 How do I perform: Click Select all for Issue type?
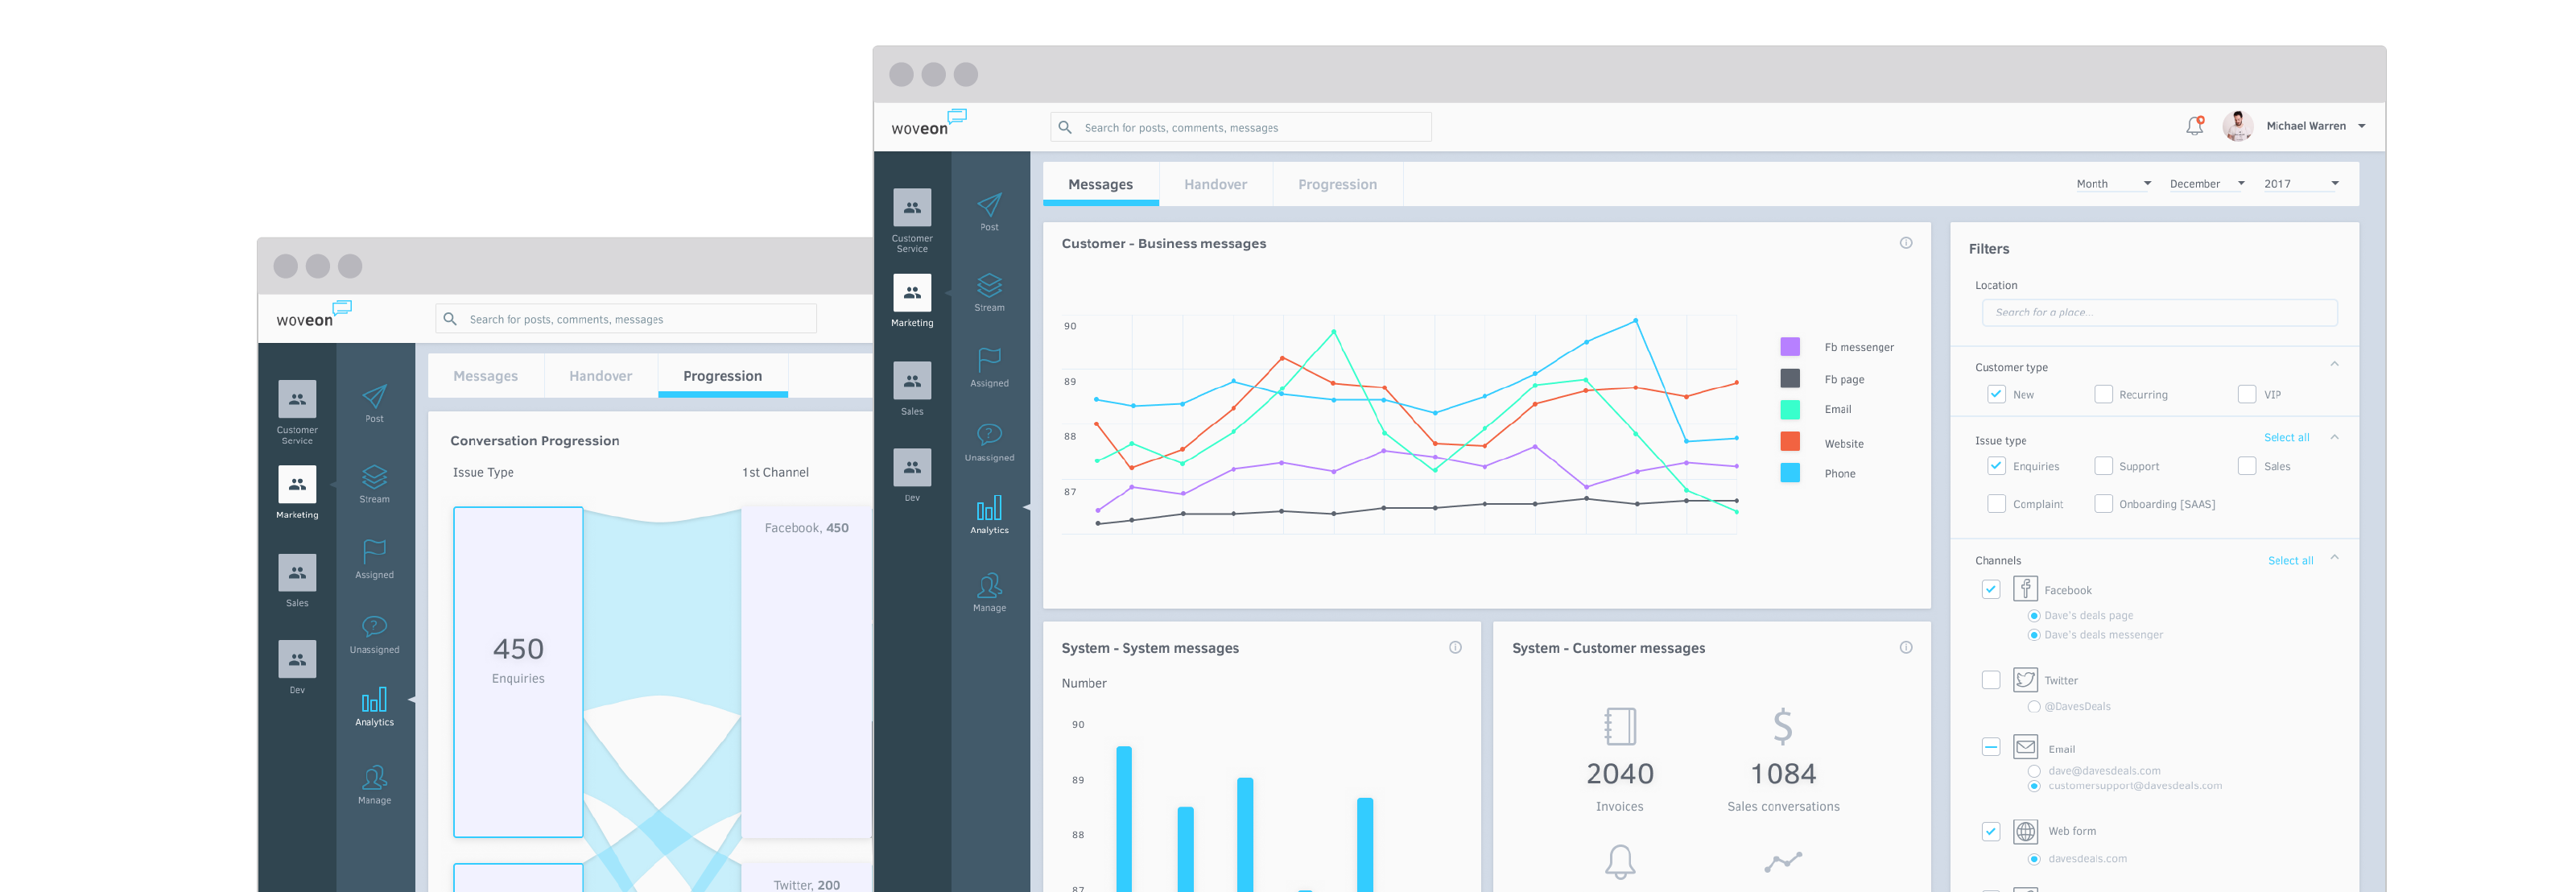(x=2286, y=438)
